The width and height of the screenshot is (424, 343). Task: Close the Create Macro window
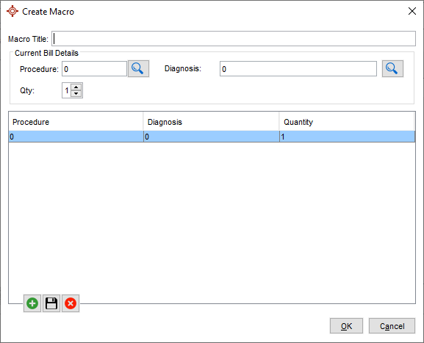point(412,11)
